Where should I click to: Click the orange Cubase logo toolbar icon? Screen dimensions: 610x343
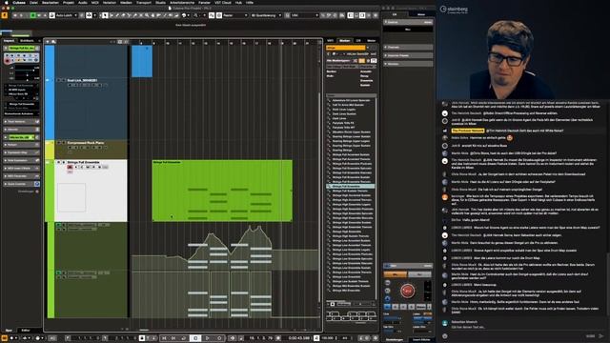(4, 15)
